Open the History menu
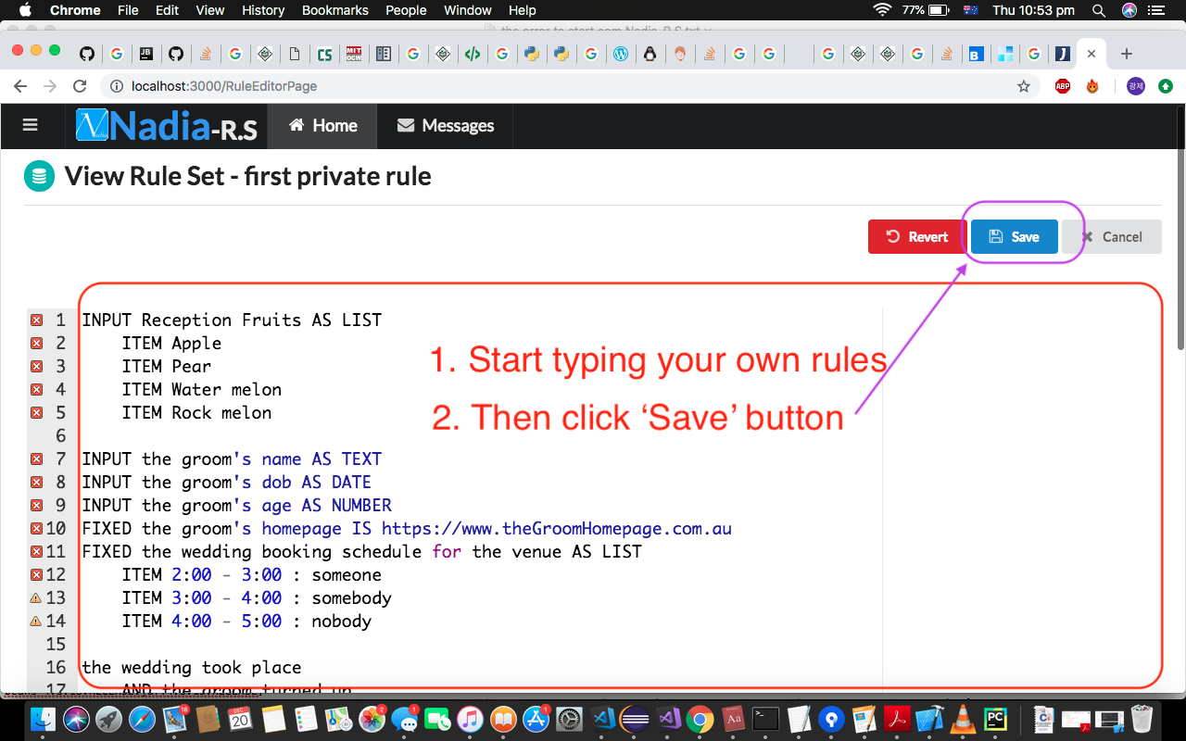 263,10
